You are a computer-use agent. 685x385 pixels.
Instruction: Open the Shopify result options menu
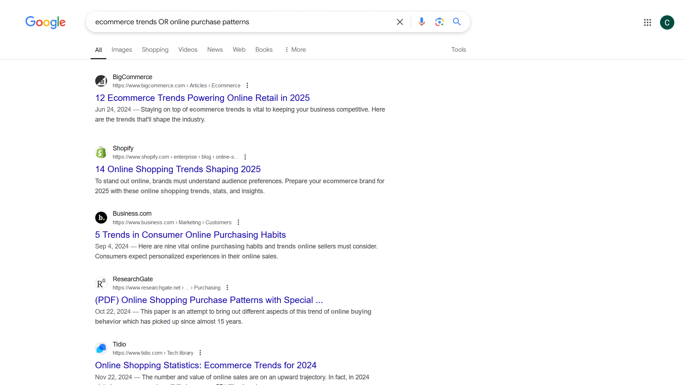click(x=245, y=157)
